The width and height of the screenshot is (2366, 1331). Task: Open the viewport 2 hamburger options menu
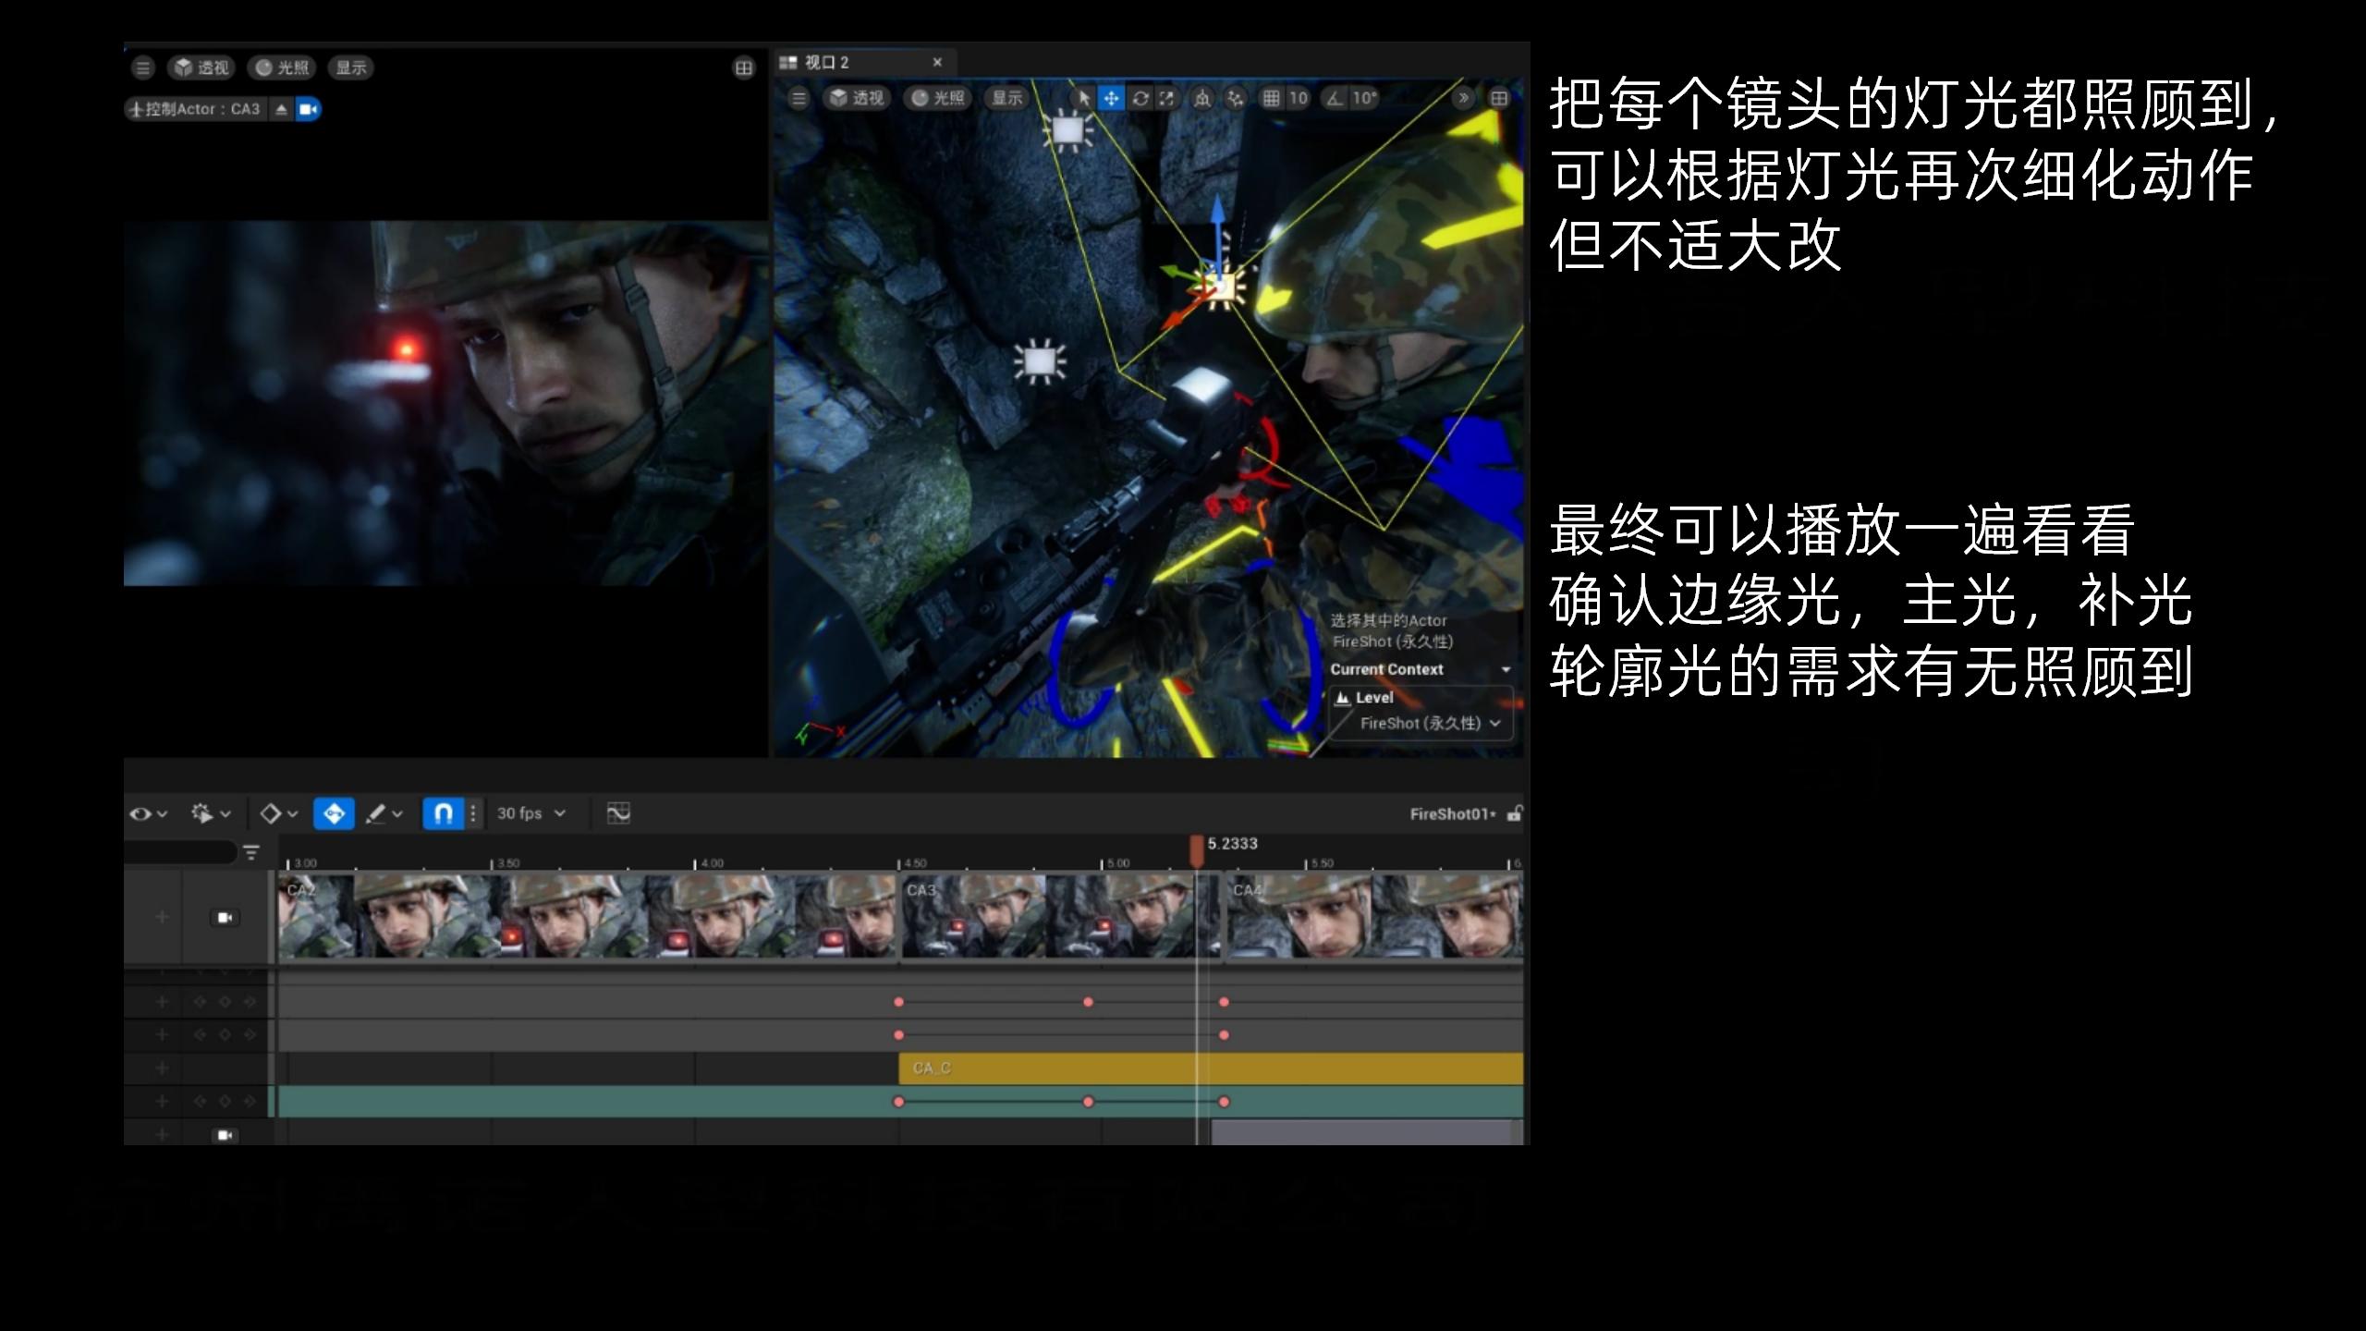[799, 98]
